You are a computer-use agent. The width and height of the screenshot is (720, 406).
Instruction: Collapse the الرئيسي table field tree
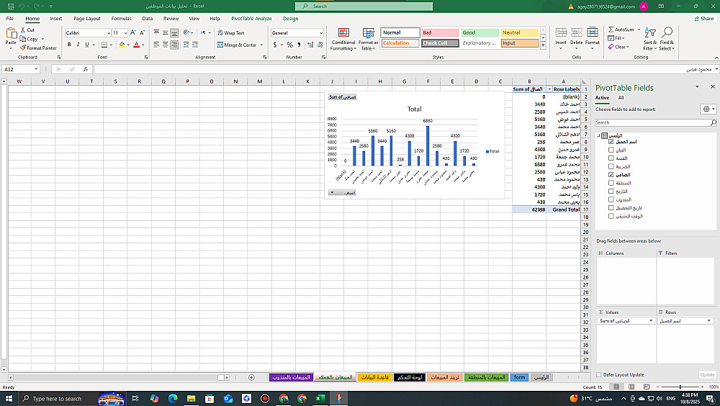[598, 135]
